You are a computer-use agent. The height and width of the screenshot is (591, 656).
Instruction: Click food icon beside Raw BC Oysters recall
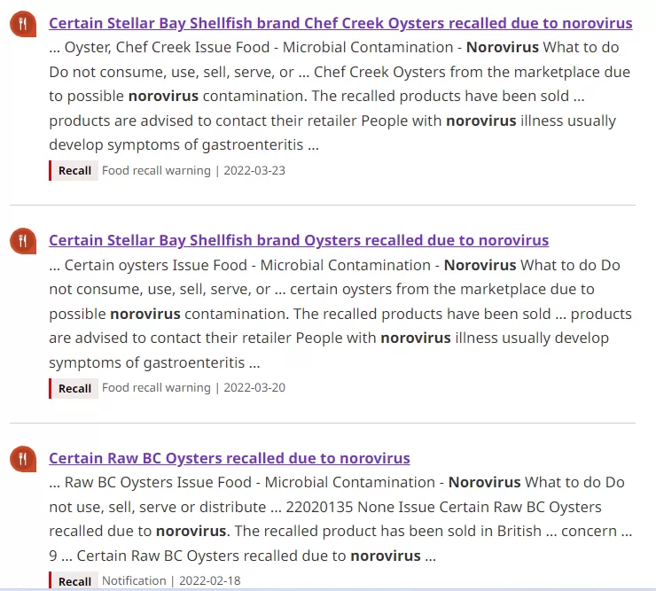pos(23,459)
